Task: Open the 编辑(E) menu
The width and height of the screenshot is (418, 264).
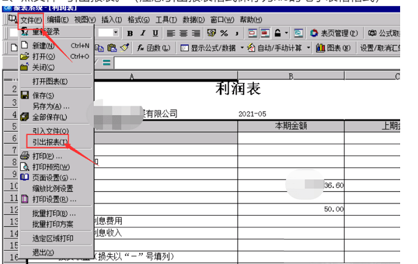Action: pos(57,20)
